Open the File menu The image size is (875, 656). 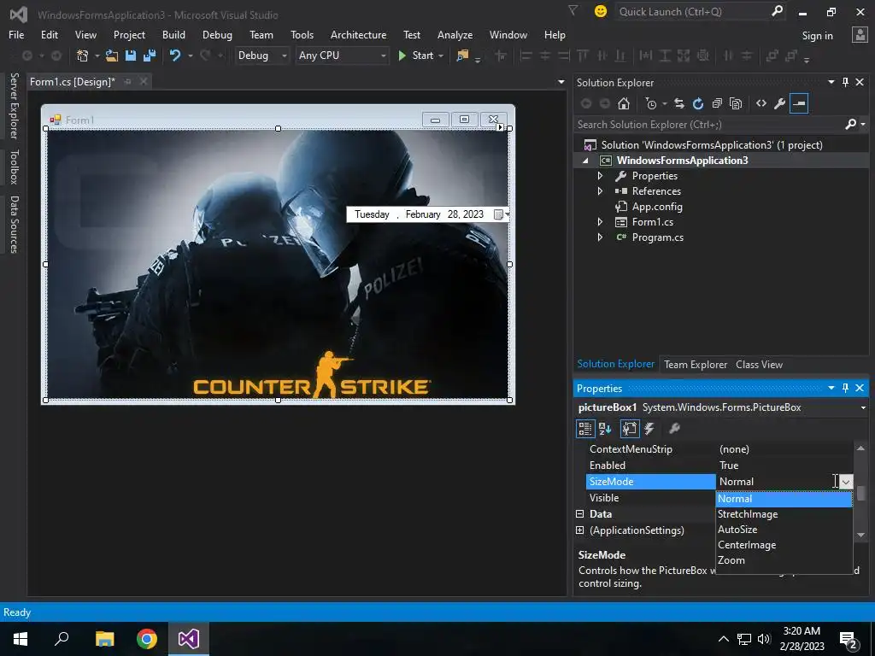click(x=16, y=34)
